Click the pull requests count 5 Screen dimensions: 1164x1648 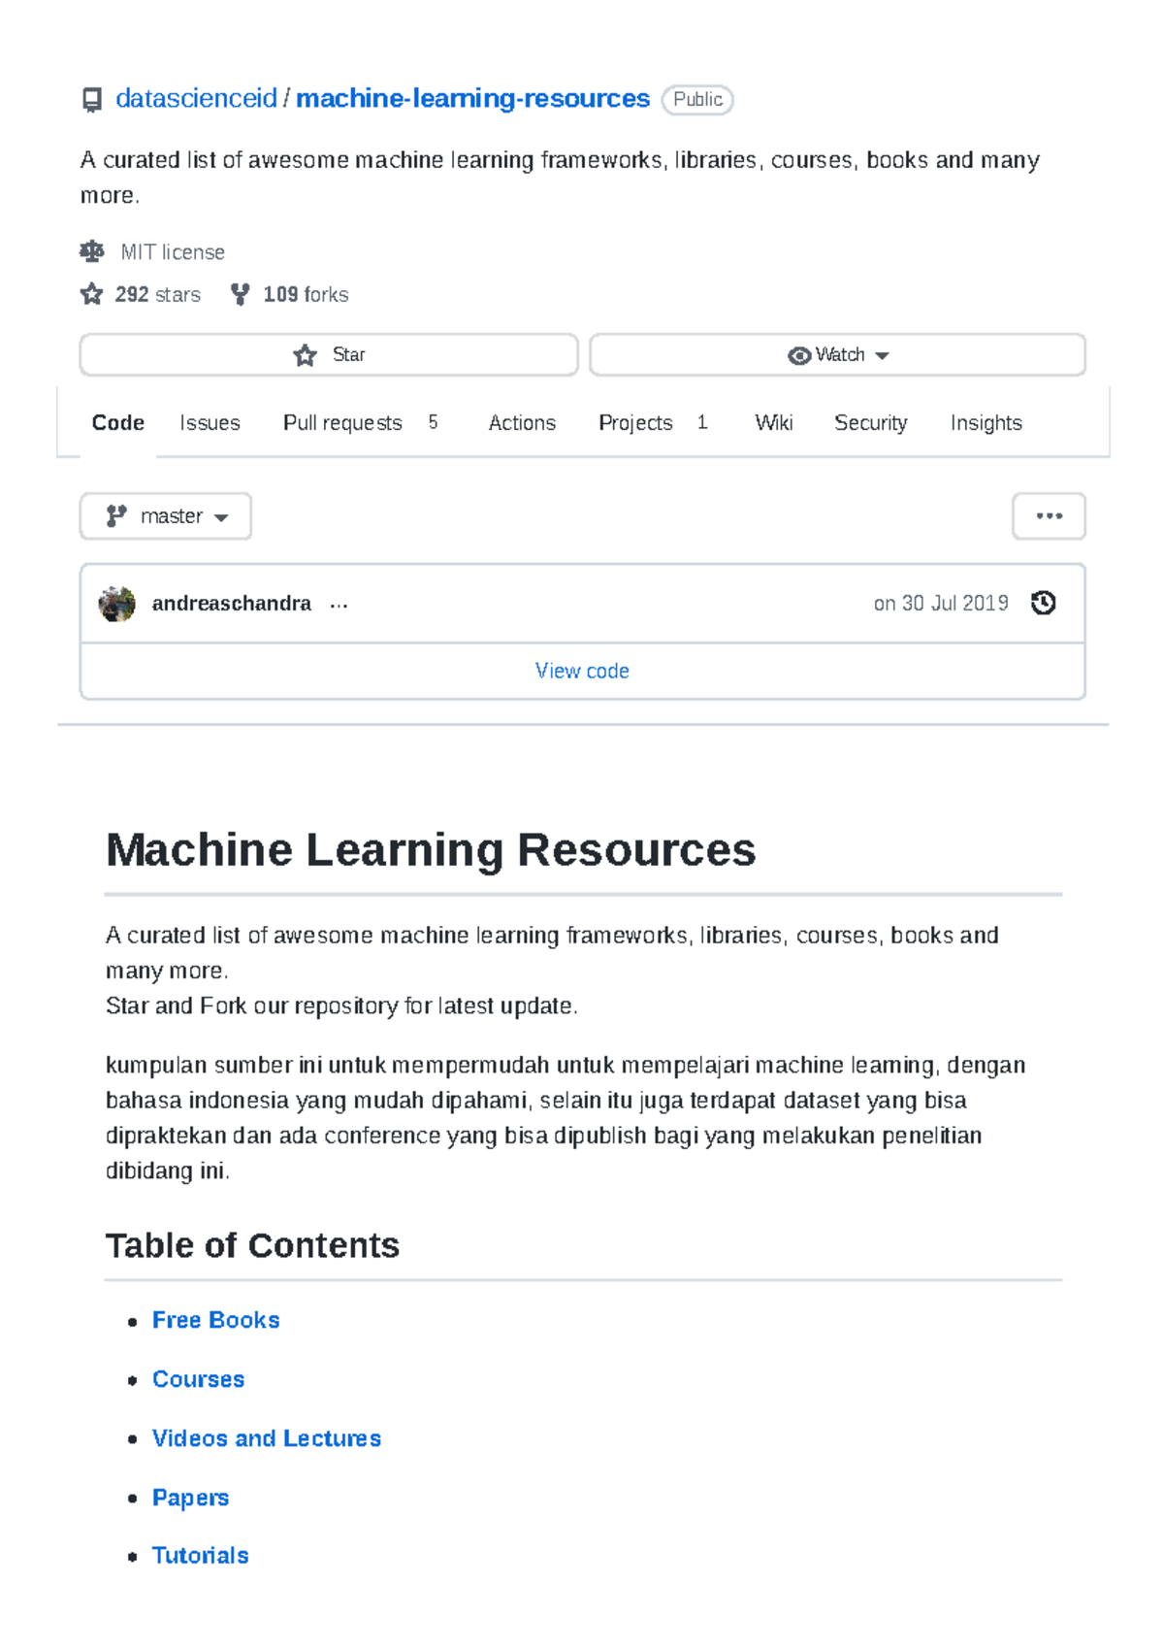433,422
